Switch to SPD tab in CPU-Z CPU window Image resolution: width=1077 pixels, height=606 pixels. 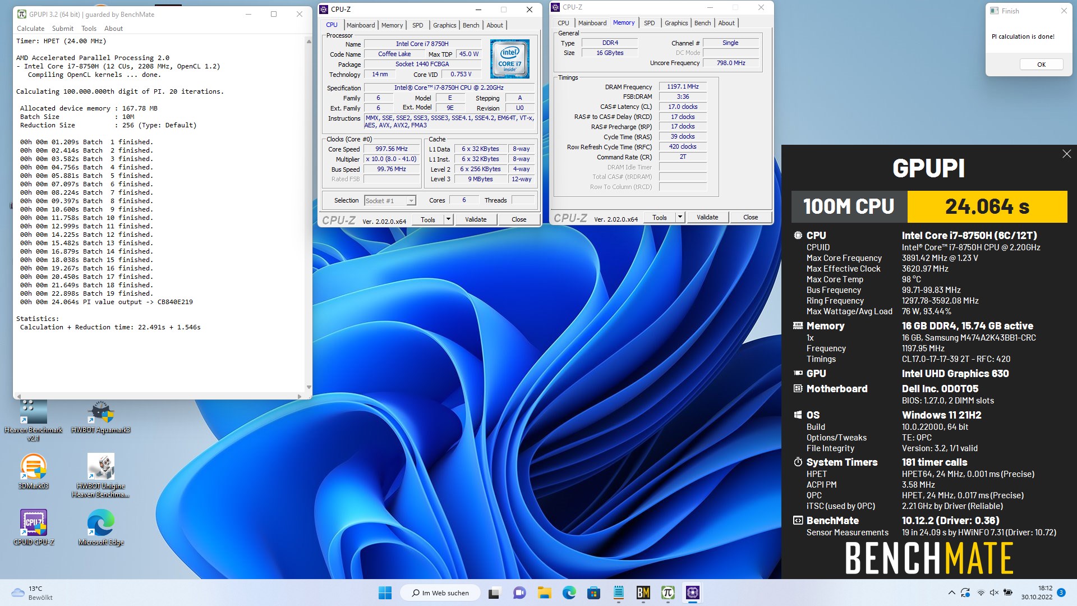tap(418, 25)
